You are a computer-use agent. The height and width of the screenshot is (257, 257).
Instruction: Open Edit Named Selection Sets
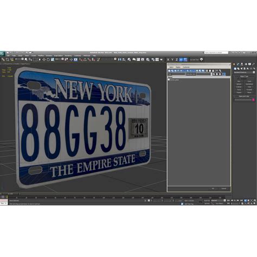pos(98,59)
